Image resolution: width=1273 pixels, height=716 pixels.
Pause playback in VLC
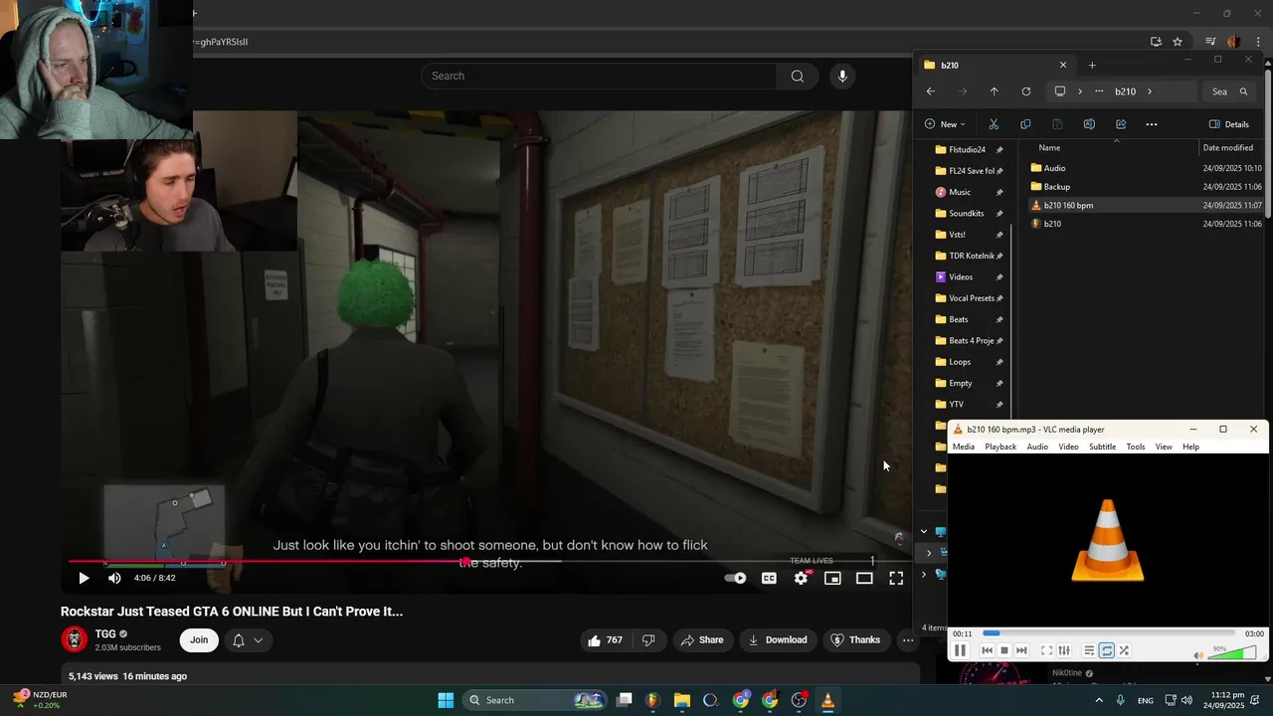[x=960, y=650]
